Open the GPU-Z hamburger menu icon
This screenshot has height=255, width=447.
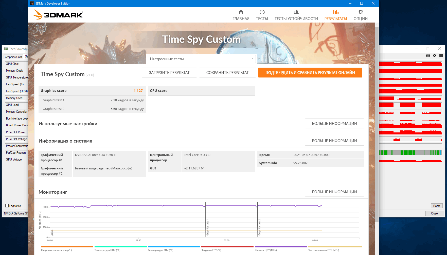coord(441,55)
